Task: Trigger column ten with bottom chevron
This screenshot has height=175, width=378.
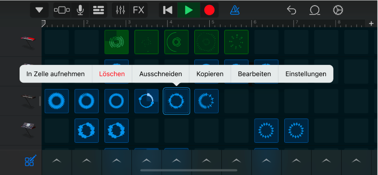Action: 326,161
